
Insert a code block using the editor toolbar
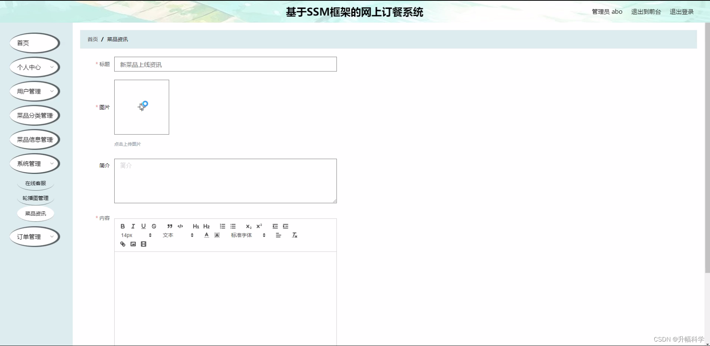tap(180, 226)
